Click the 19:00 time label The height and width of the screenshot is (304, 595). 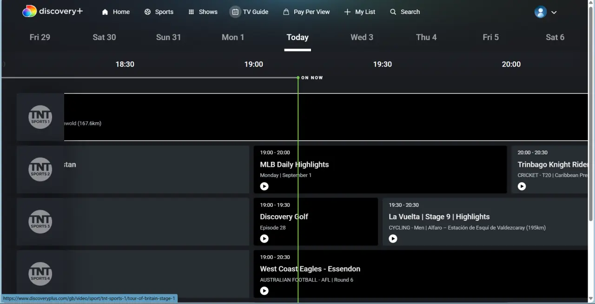coord(254,64)
